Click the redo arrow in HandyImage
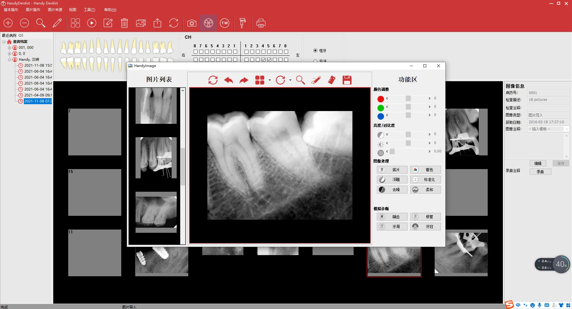Viewport: 572px width, 309px height. click(x=244, y=80)
